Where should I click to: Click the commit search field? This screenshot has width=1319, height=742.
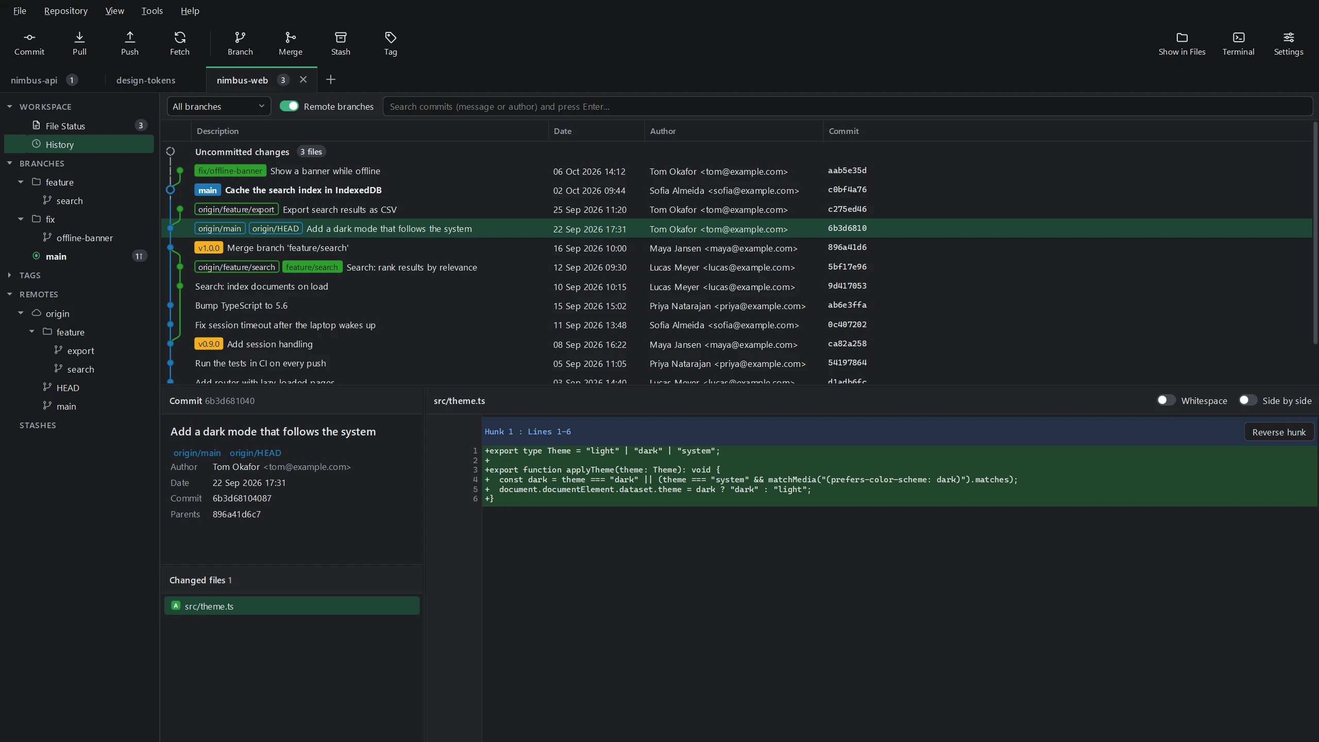pyautogui.click(x=848, y=106)
